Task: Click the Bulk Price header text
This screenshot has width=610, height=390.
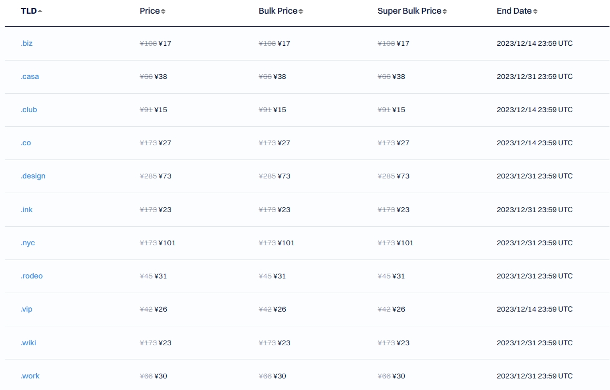Action: (x=278, y=11)
